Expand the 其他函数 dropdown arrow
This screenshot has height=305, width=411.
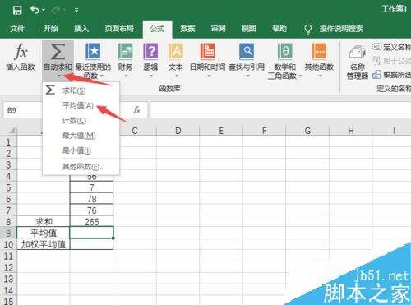coord(320,76)
